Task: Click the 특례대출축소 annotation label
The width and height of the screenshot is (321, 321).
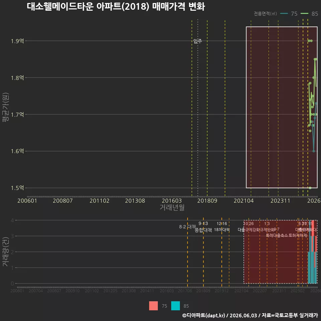Action: 277,235
